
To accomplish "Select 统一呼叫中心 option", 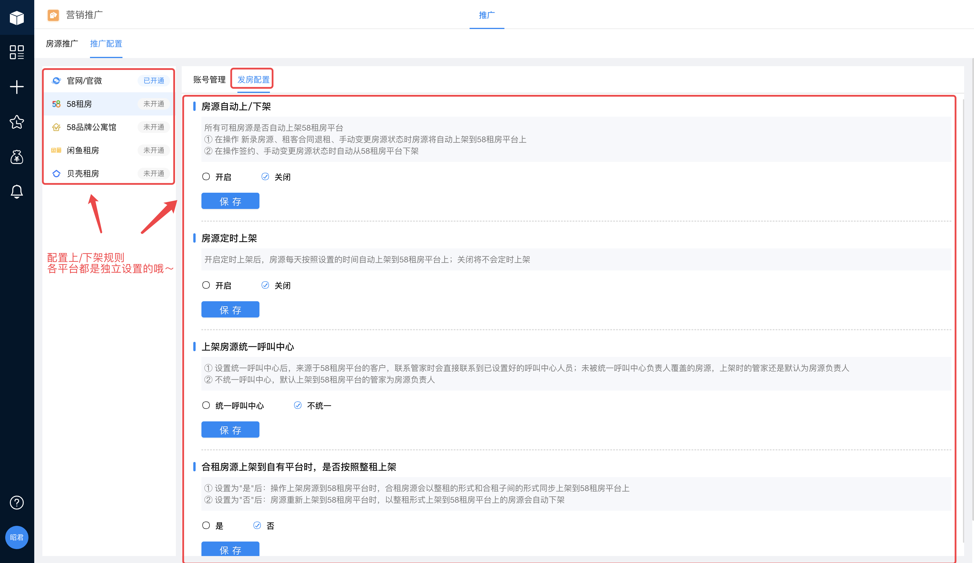I will tap(206, 405).
